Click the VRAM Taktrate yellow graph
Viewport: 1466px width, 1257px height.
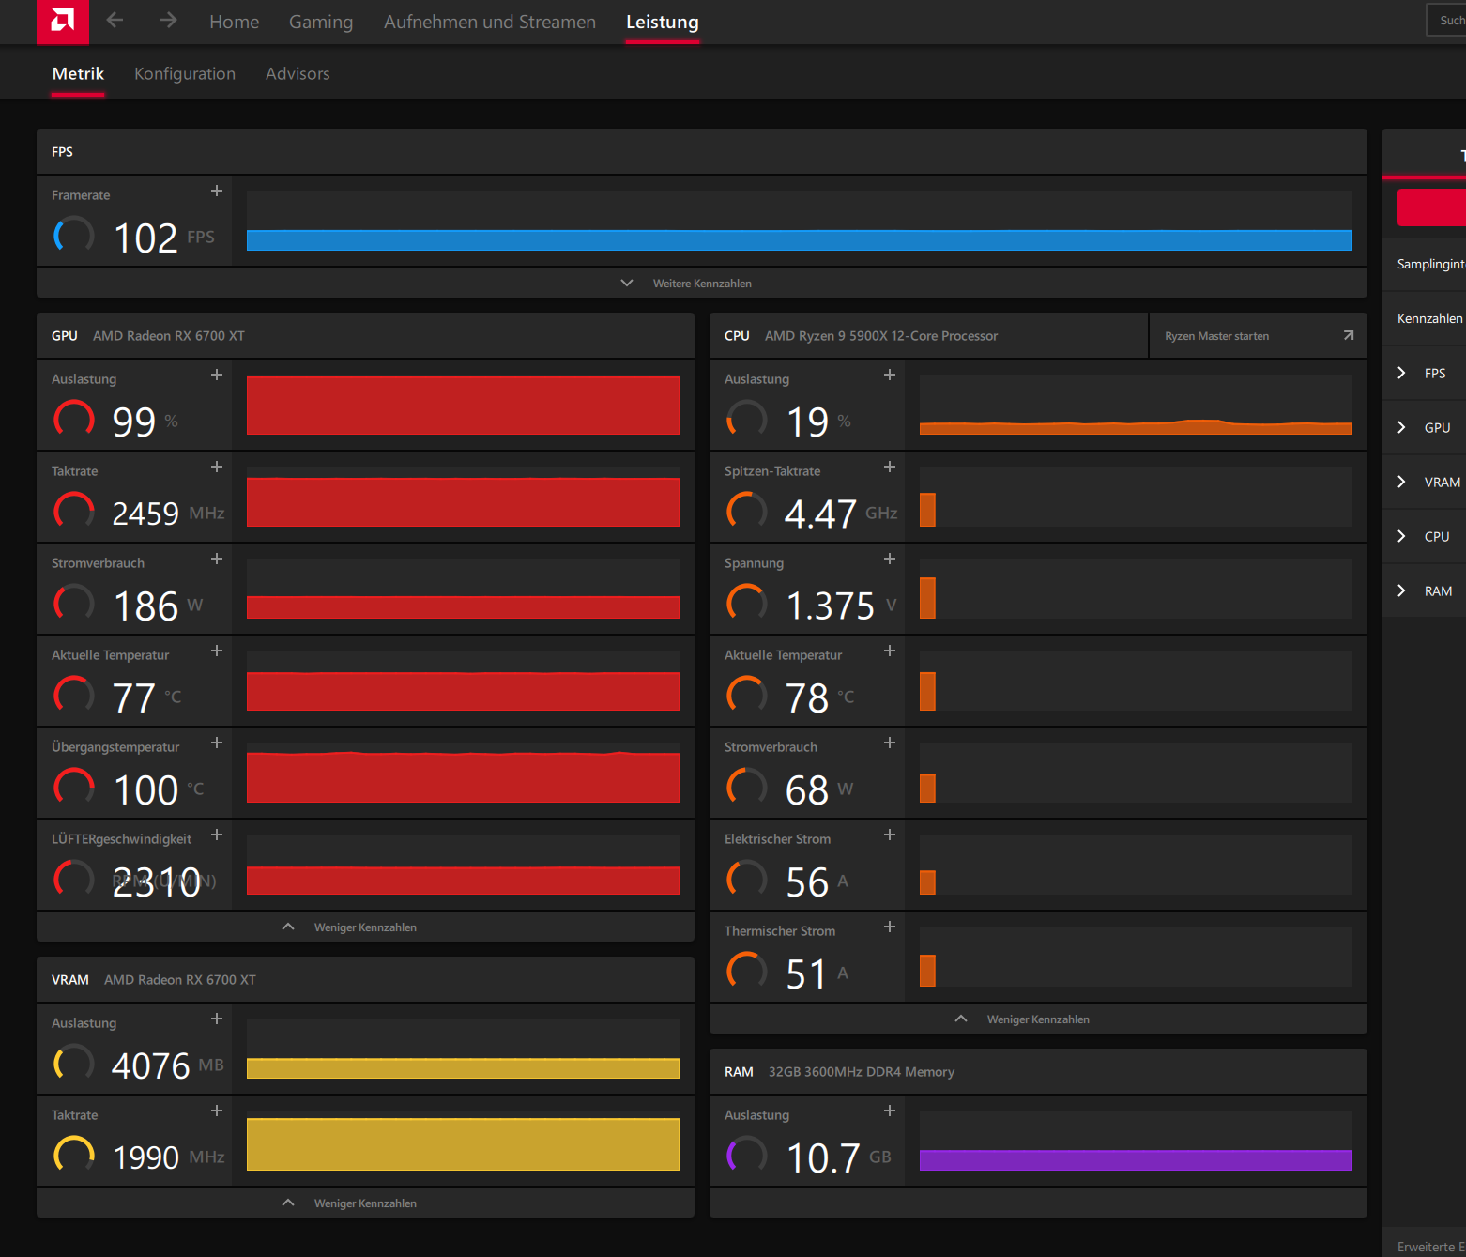(463, 1141)
